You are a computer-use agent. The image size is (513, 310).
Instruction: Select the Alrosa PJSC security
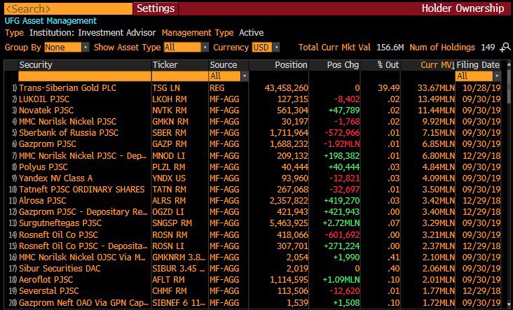click(43, 201)
